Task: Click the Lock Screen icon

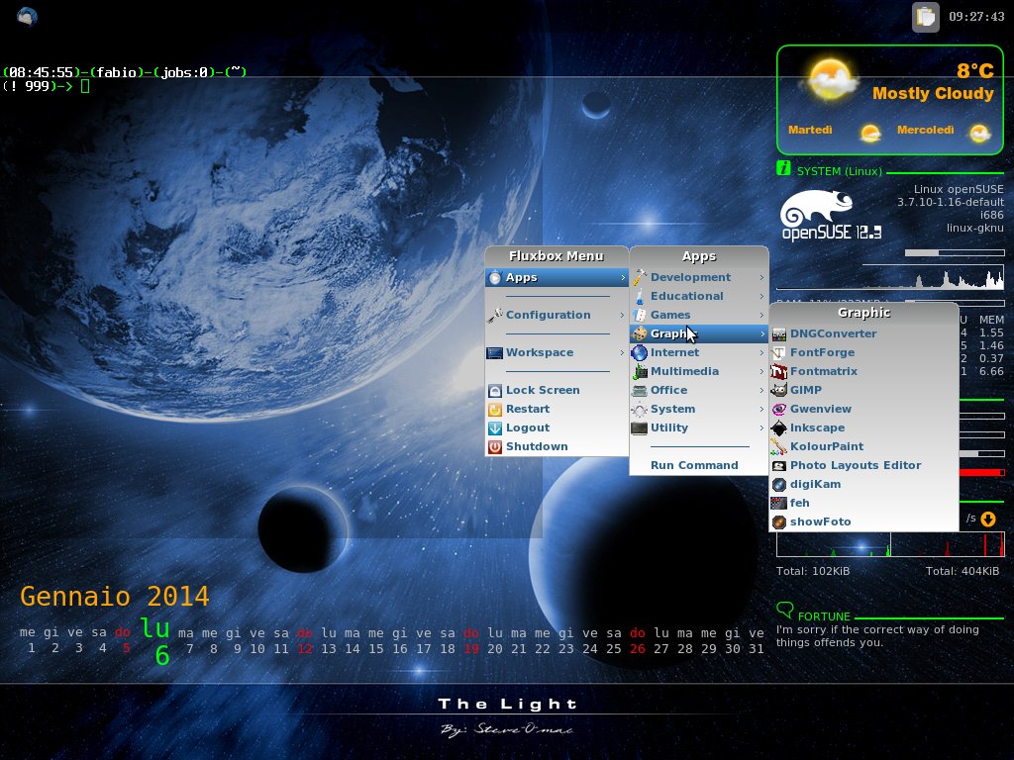Action: (495, 390)
